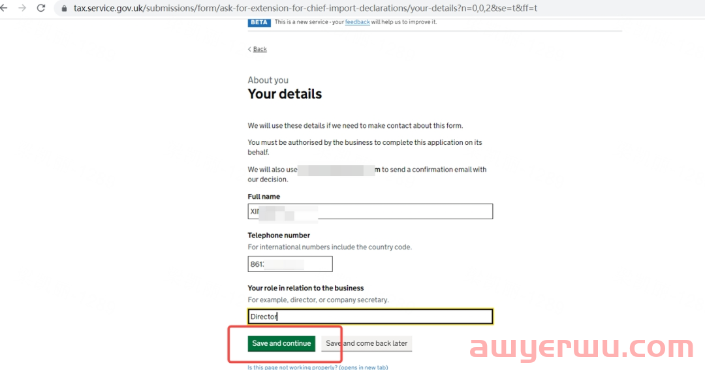This screenshot has width=705, height=370.
Task: Click the green Save and continue button
Action: 281,343
